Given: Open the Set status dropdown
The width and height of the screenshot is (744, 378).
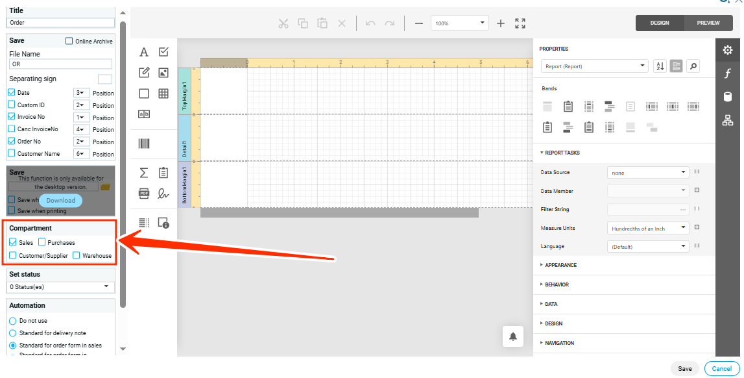Looking at the screenshot, I should [x=60, y=286].
